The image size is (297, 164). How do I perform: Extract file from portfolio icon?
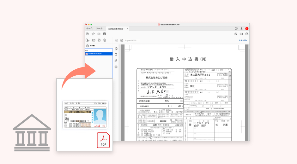click(99, 40)
